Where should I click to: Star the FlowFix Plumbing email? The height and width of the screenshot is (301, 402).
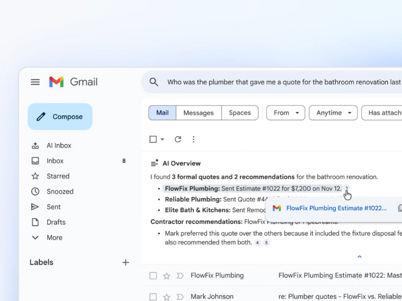pyautogui.click(x=167, y=275)
